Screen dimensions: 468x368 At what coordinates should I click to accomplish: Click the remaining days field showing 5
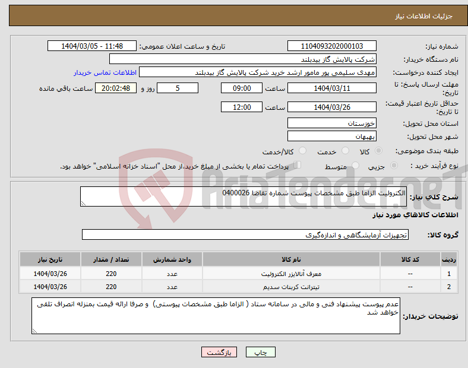point(178,88)
